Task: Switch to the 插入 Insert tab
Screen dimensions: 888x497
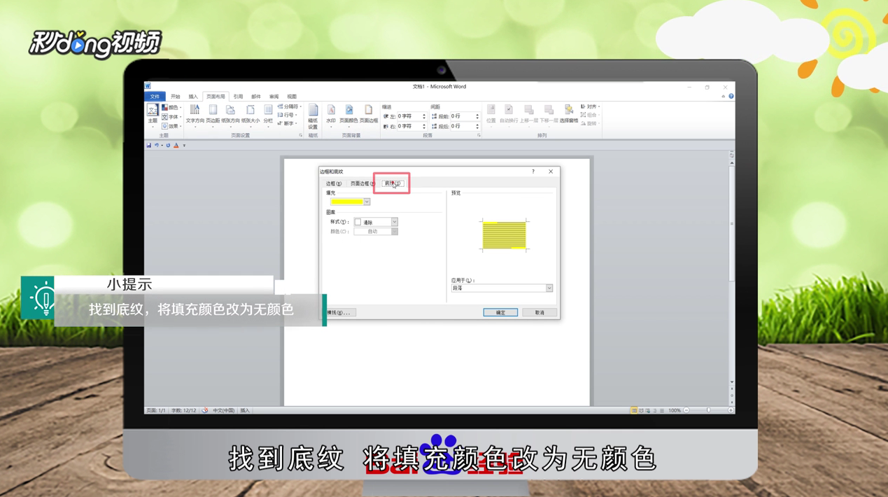Action: point(193,97)
